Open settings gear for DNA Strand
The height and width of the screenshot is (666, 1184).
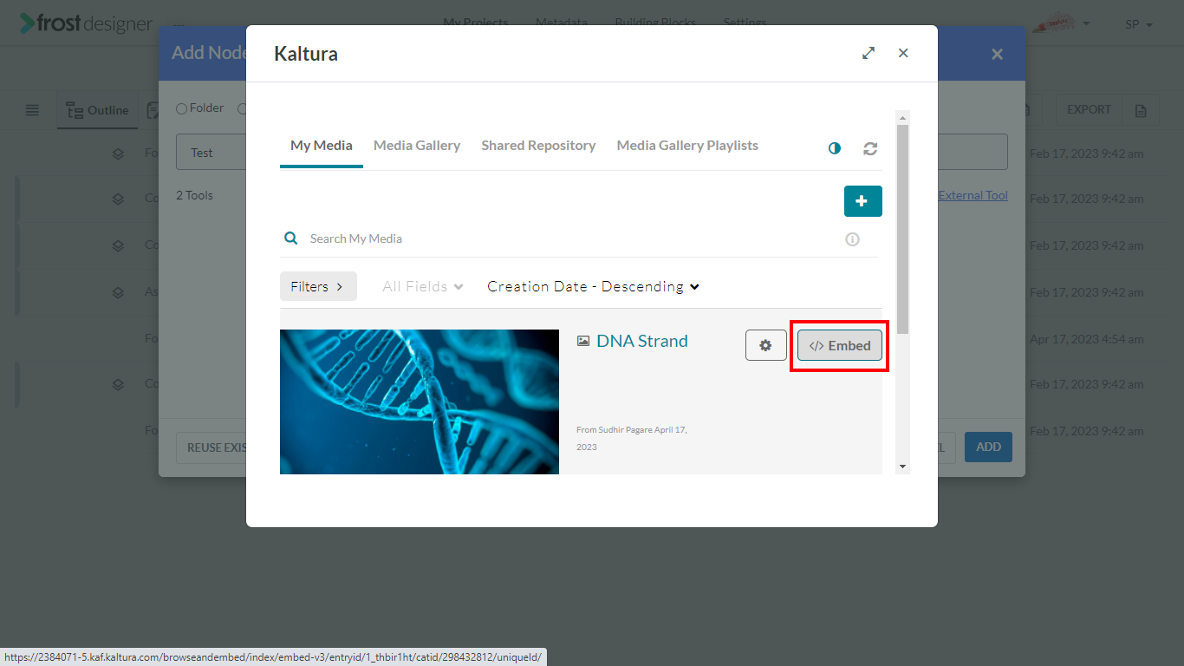point(765,345)
